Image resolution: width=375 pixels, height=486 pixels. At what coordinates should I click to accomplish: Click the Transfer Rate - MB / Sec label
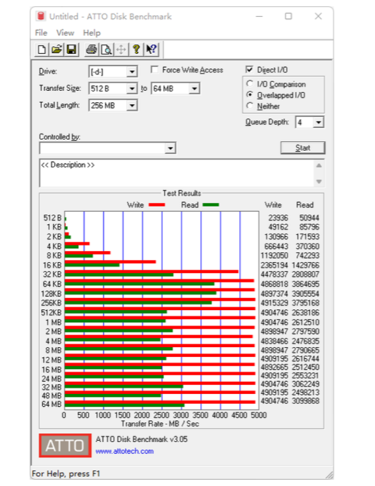click(160, 424)
